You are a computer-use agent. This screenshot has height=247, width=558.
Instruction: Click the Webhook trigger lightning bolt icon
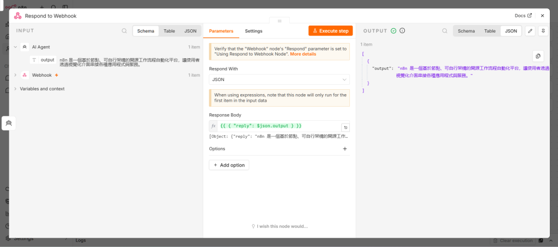(56, 75)
